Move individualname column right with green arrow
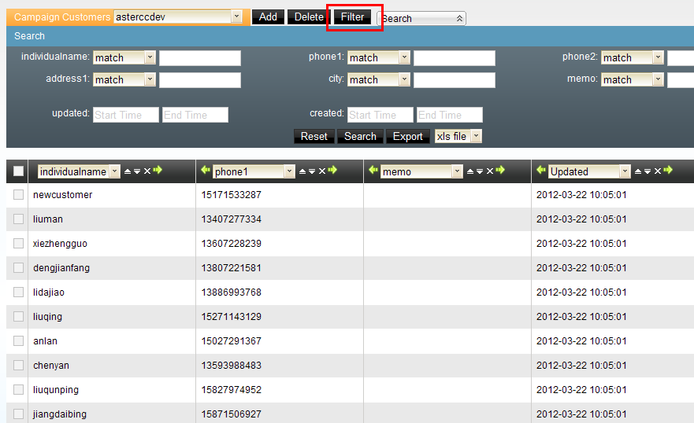The width and height of the screenshot is (694, 423). coord(158,171)
